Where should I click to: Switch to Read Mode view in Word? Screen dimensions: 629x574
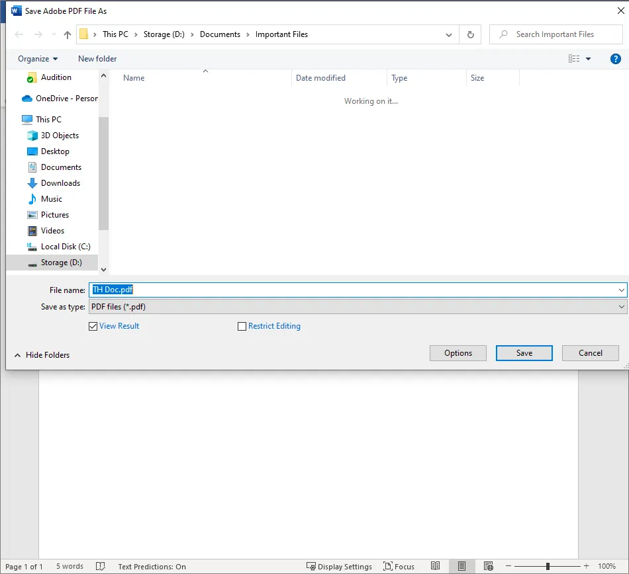435,566
